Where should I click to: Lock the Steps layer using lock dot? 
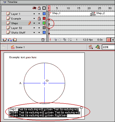39,23
